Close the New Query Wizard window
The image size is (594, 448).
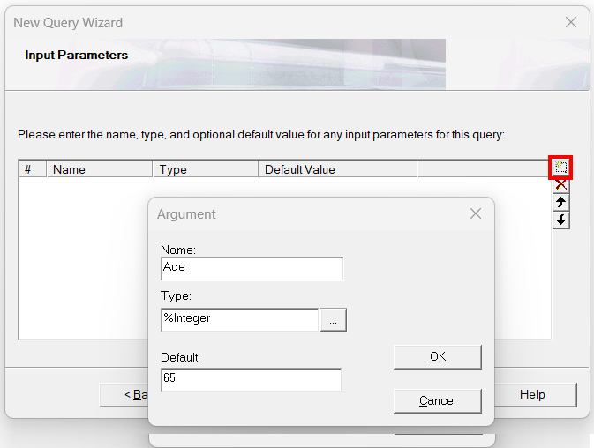click(x=571, y=22)
